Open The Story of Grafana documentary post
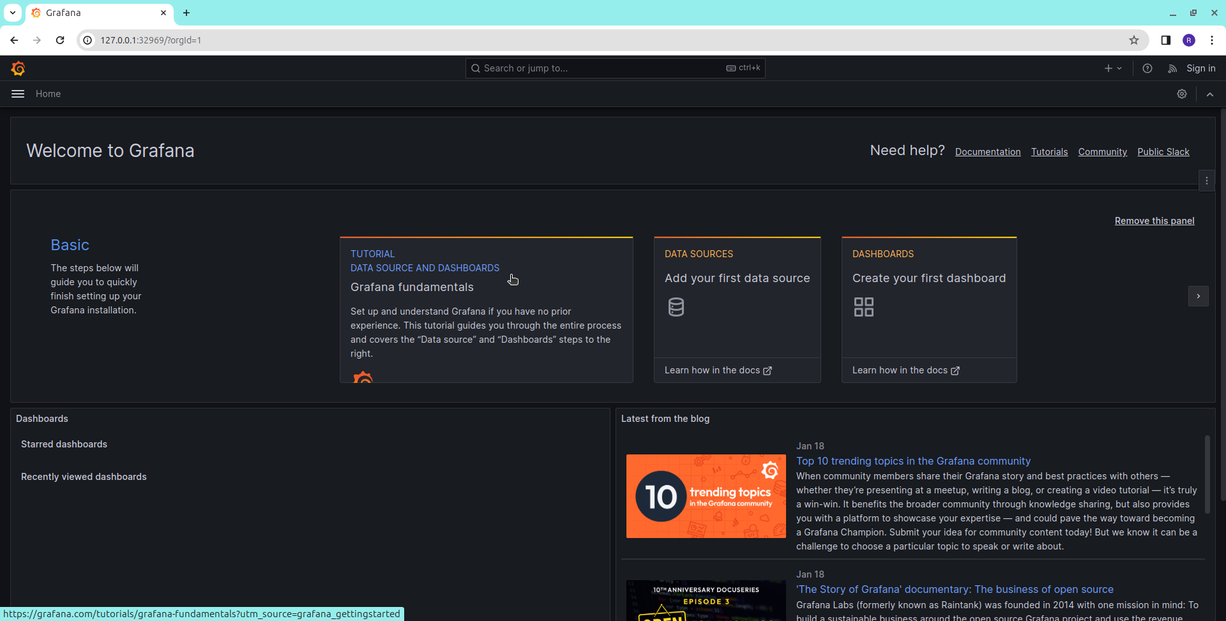 (x=955, y=589)
